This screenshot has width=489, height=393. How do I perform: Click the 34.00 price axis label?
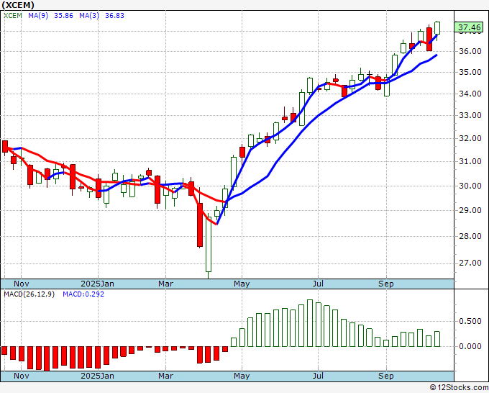pos(470,94)
